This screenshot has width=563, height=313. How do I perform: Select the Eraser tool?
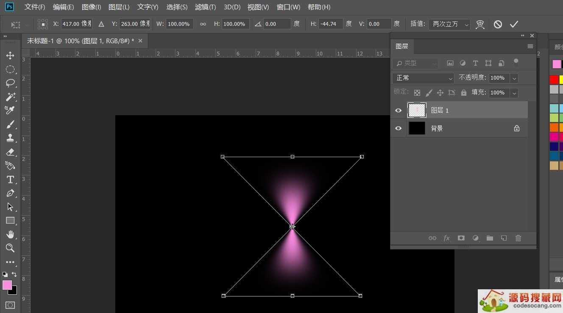point(10,152)
